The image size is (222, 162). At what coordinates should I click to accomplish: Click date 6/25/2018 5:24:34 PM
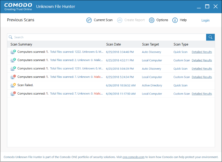120,77
